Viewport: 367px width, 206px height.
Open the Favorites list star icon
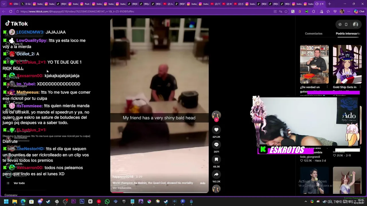(328, 11)
